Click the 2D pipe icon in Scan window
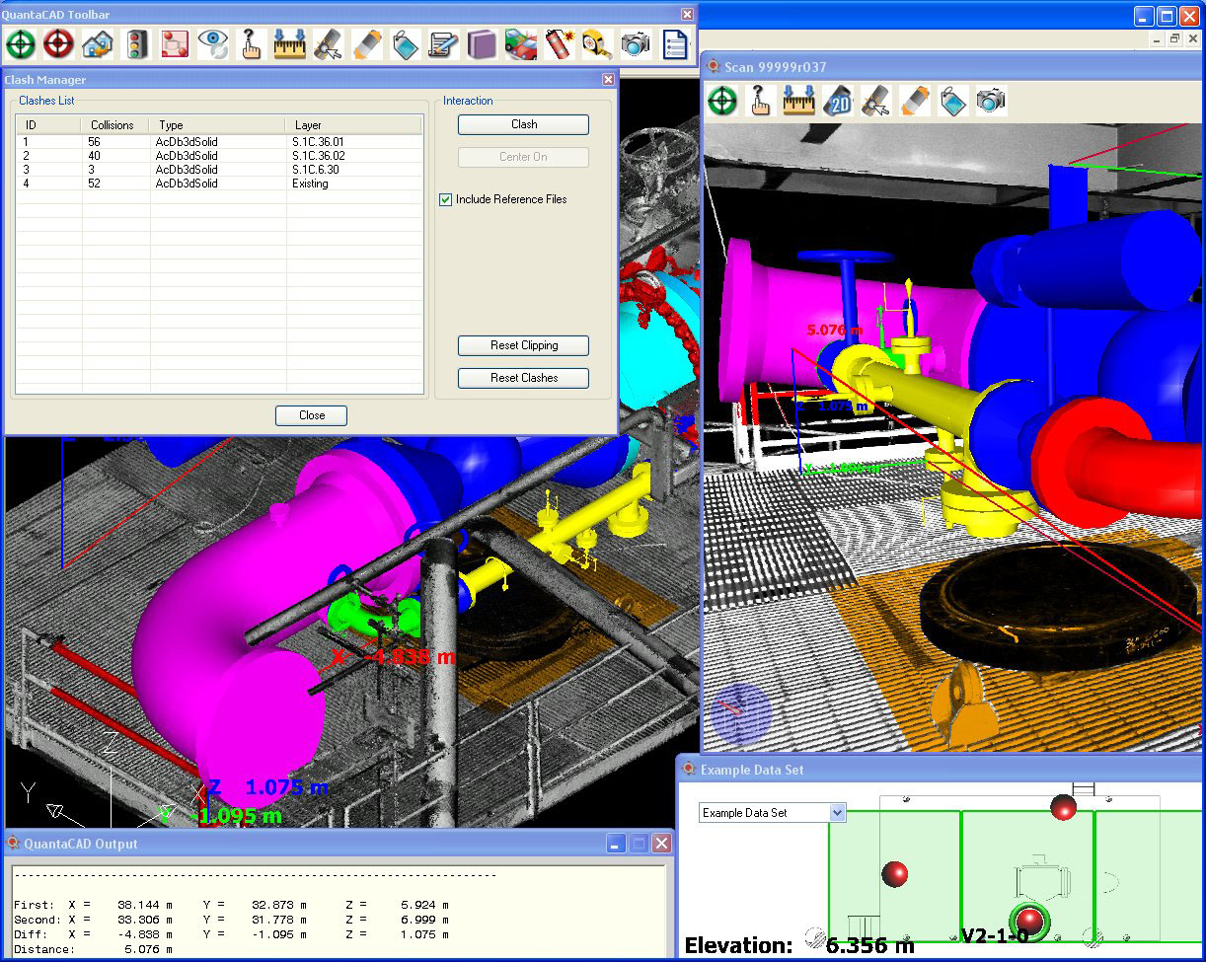1206x962 pixels. (838, 101)
